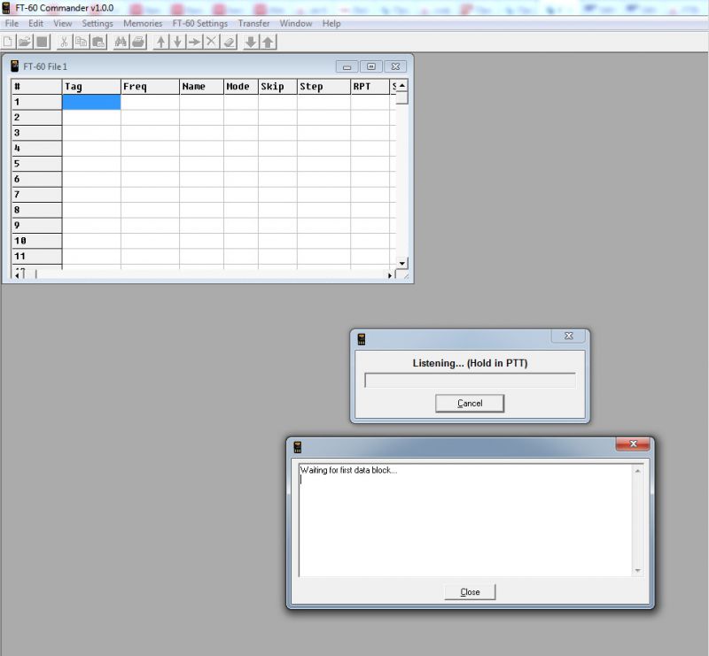Select row header 10 in memory grid
Screen dimensions: 709x656
[x=36, y=241]
